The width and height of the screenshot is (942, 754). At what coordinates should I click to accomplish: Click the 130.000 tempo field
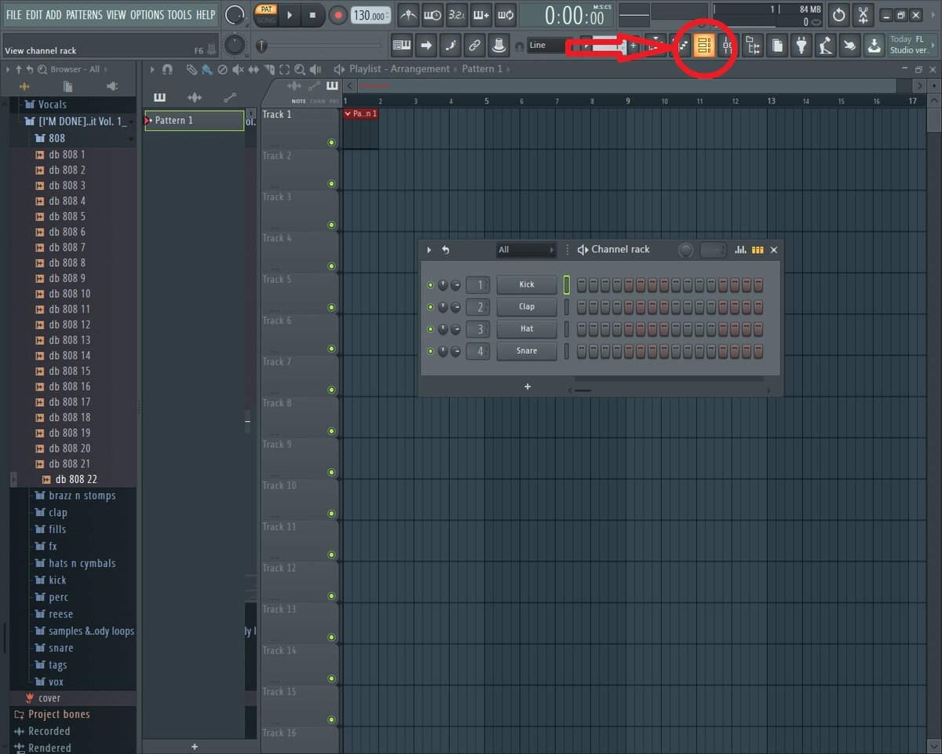pyautogui.click(x=371, y=16)
